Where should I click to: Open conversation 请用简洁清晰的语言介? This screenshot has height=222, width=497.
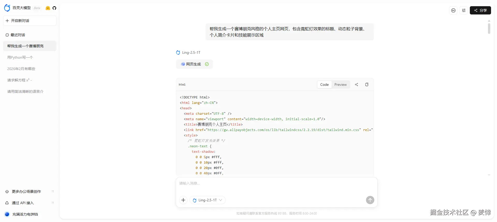point(30,91)
